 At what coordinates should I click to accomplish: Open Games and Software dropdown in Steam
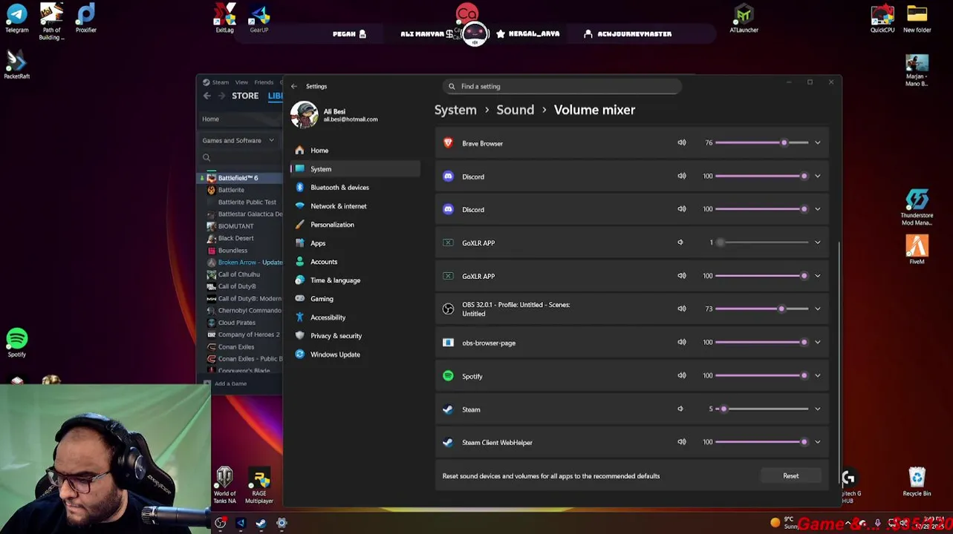238,140
